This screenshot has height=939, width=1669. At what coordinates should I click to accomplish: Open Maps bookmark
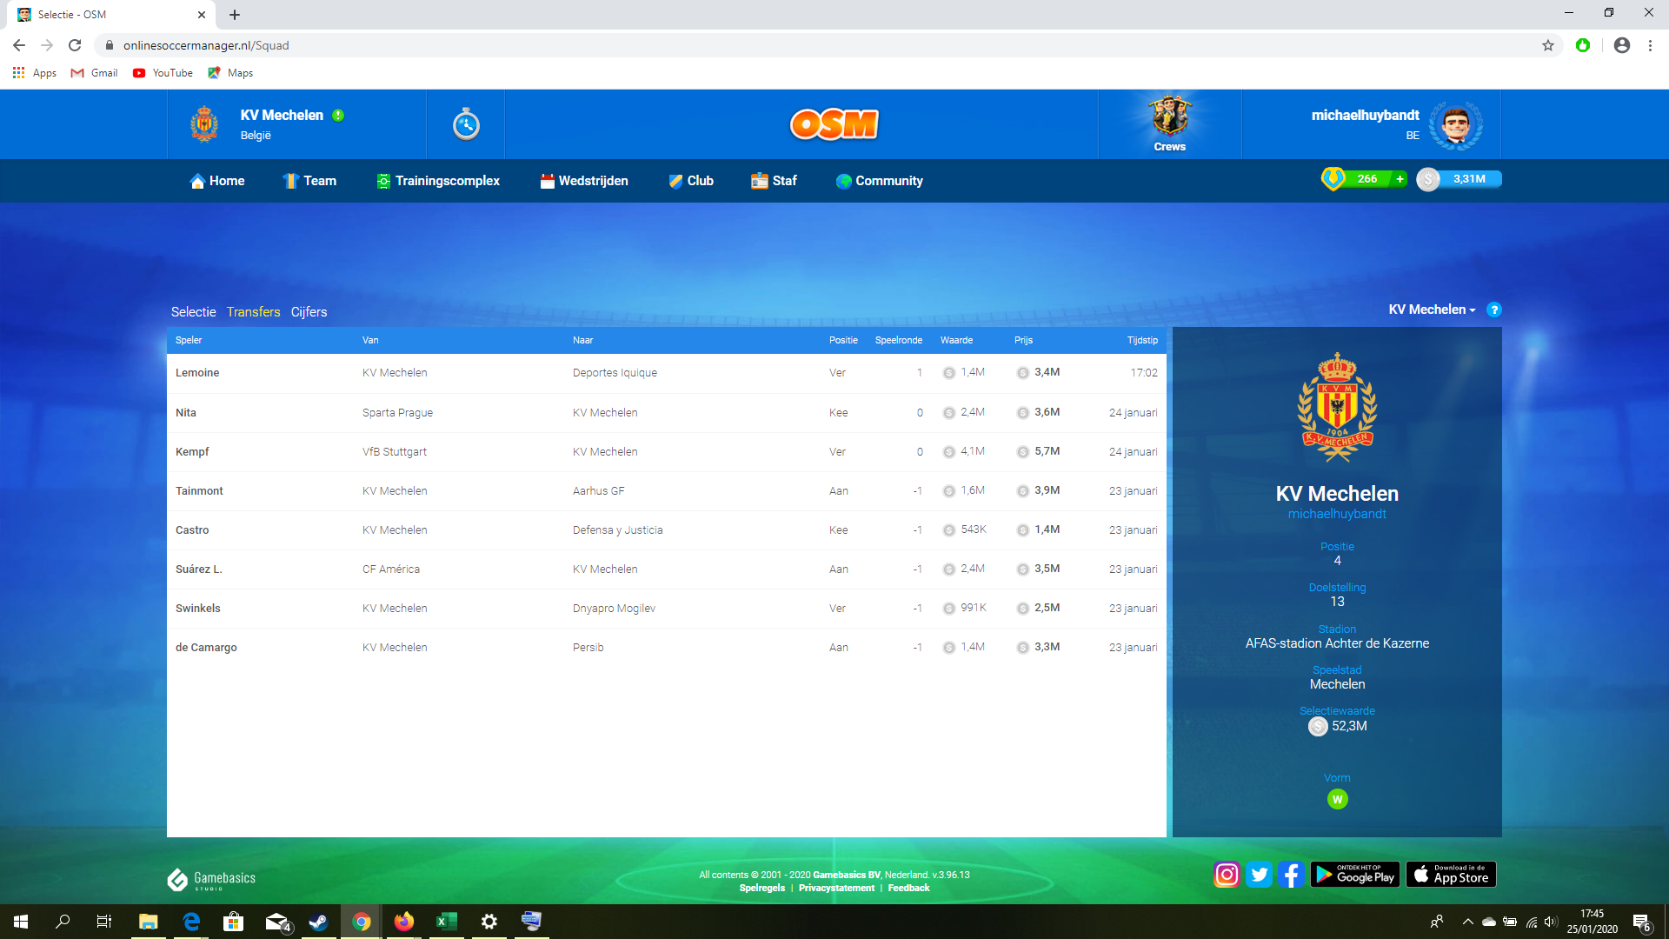(230, 73)
